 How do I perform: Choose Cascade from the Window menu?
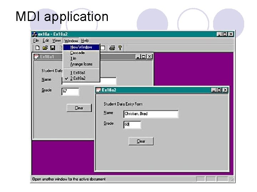(81, 53)
